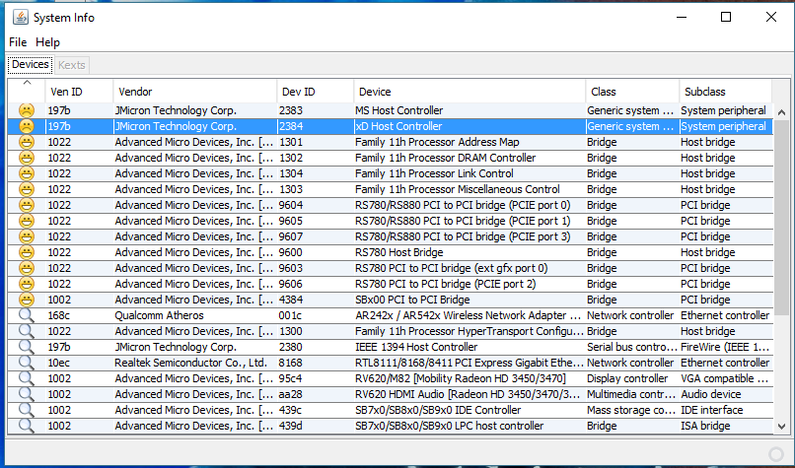
Task: Click sad face icon for MS Host Controller
Action: click(27, 110)
